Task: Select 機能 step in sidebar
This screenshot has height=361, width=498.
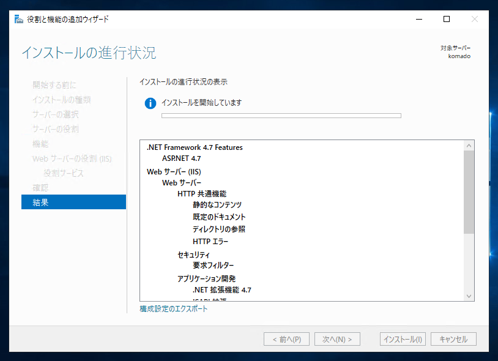Action: click(x=40, y=144)
